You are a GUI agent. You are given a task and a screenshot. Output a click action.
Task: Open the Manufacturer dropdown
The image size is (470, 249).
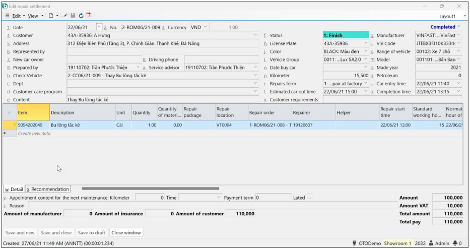(458, 35)
